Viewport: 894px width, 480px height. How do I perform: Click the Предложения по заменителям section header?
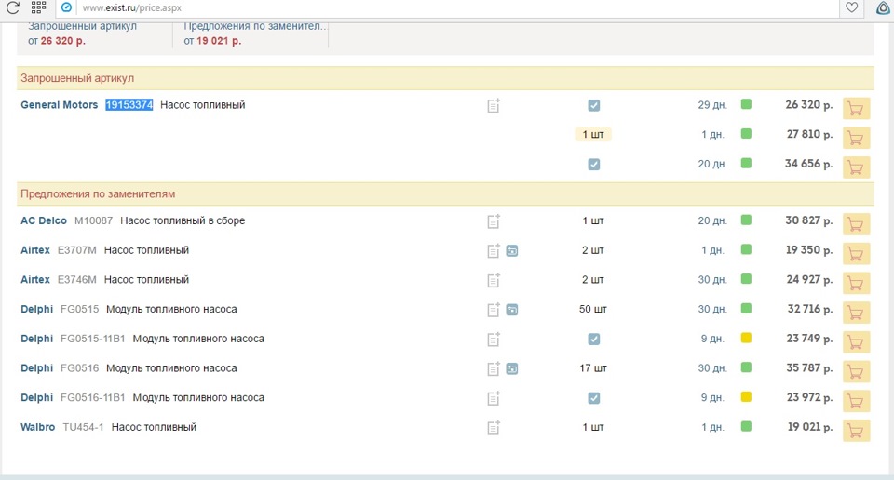[x=445, y=193]
